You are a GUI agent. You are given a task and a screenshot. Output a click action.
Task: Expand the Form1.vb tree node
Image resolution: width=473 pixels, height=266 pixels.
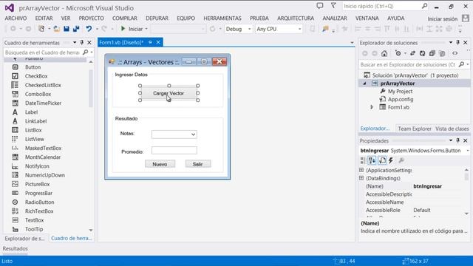click(x=372, y=107)
